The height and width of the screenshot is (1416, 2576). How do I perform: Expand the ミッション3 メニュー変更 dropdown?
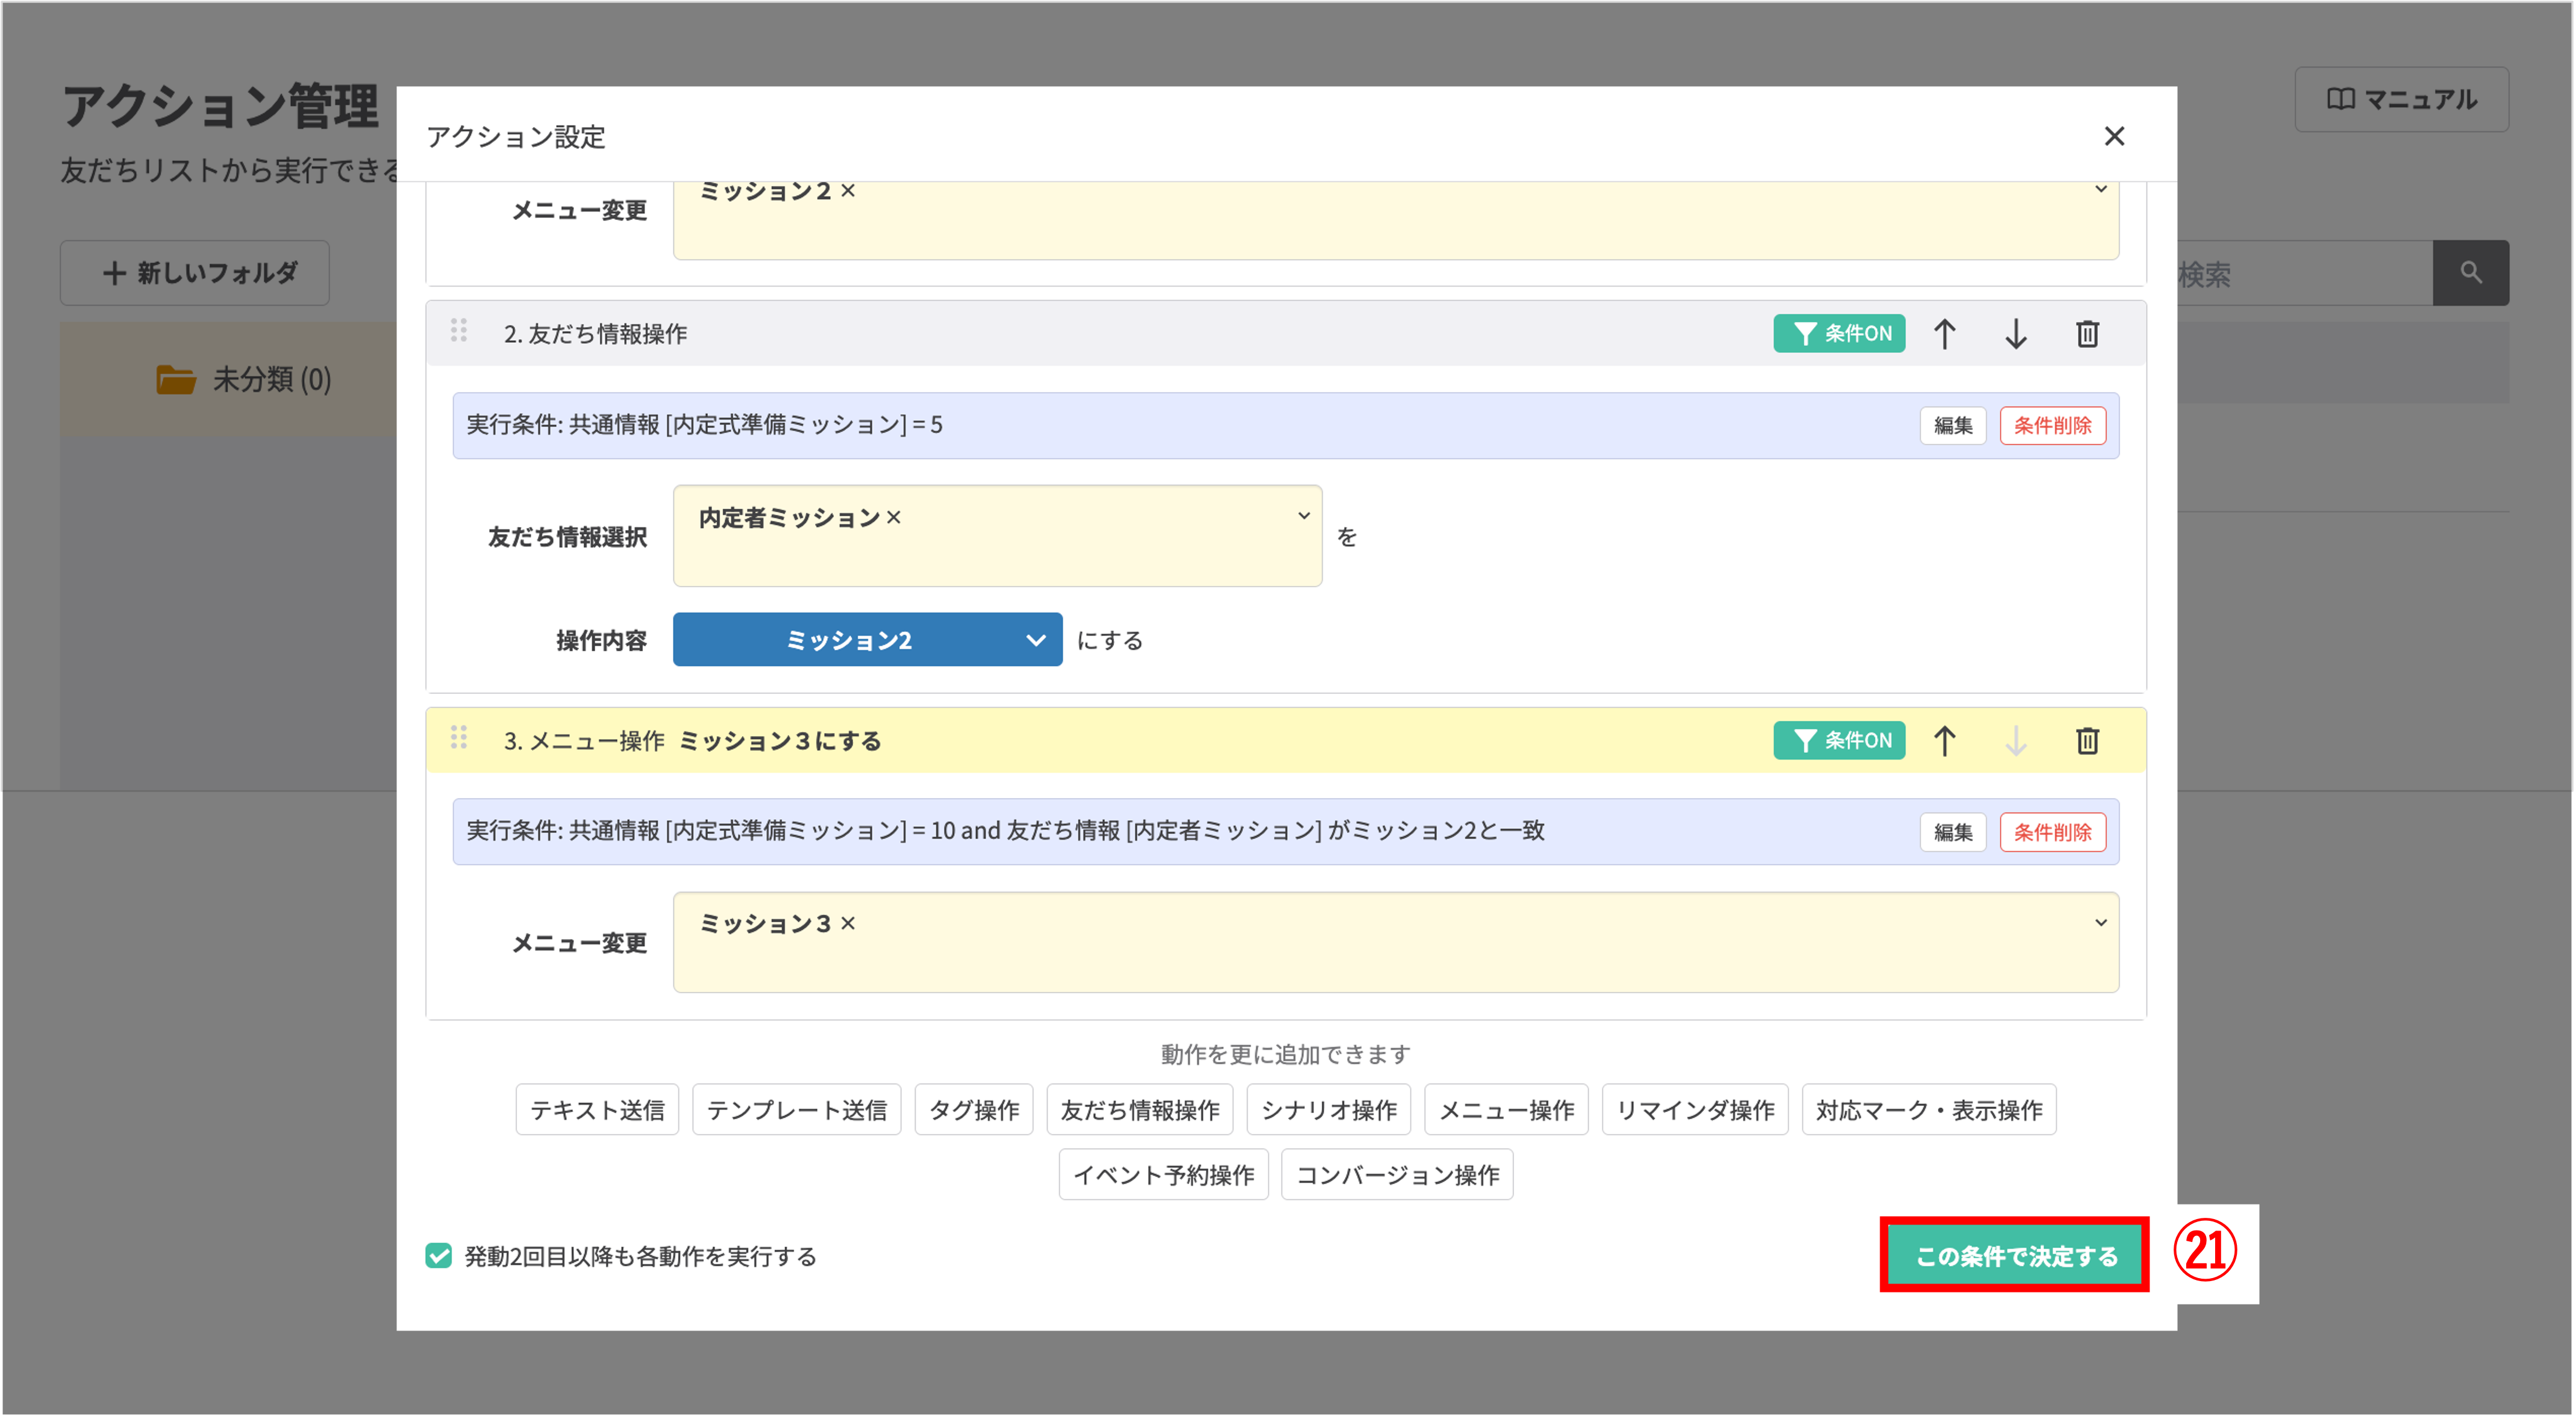tap(2100, 923)
